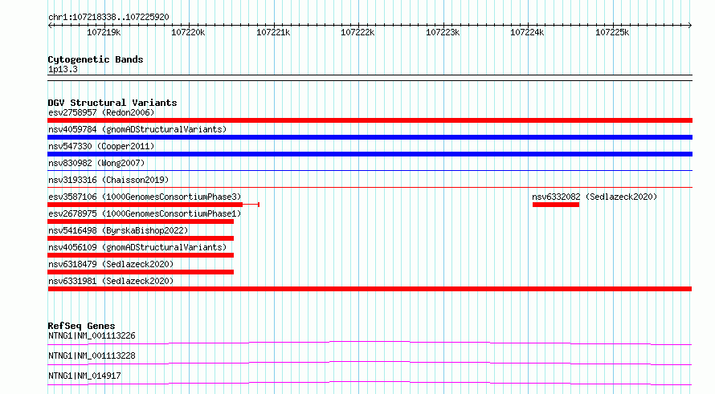This screenshot has width=715, height=394.
Task: Select red bar under nsv4056109
Action: click(x=141, y=255)
